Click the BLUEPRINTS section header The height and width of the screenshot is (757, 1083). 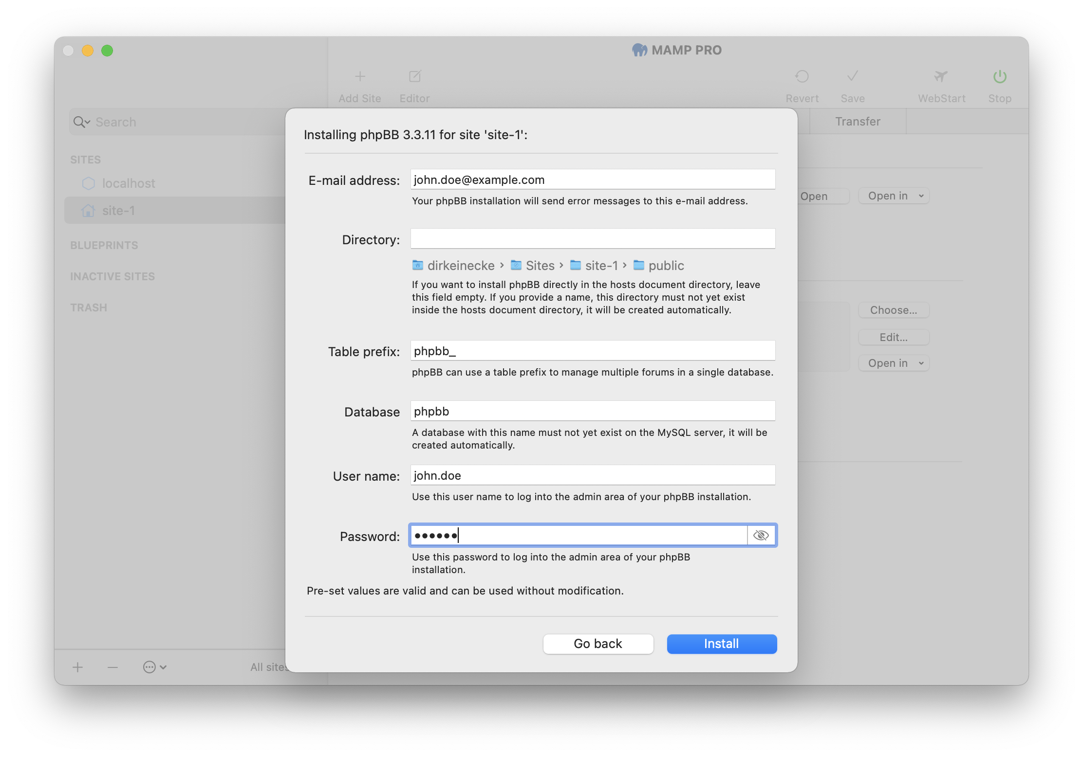(104, 245)
